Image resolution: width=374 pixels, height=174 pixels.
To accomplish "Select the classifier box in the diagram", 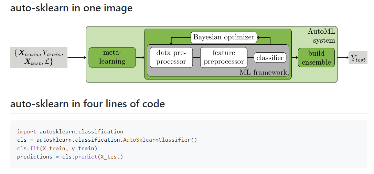I will 270,58.
